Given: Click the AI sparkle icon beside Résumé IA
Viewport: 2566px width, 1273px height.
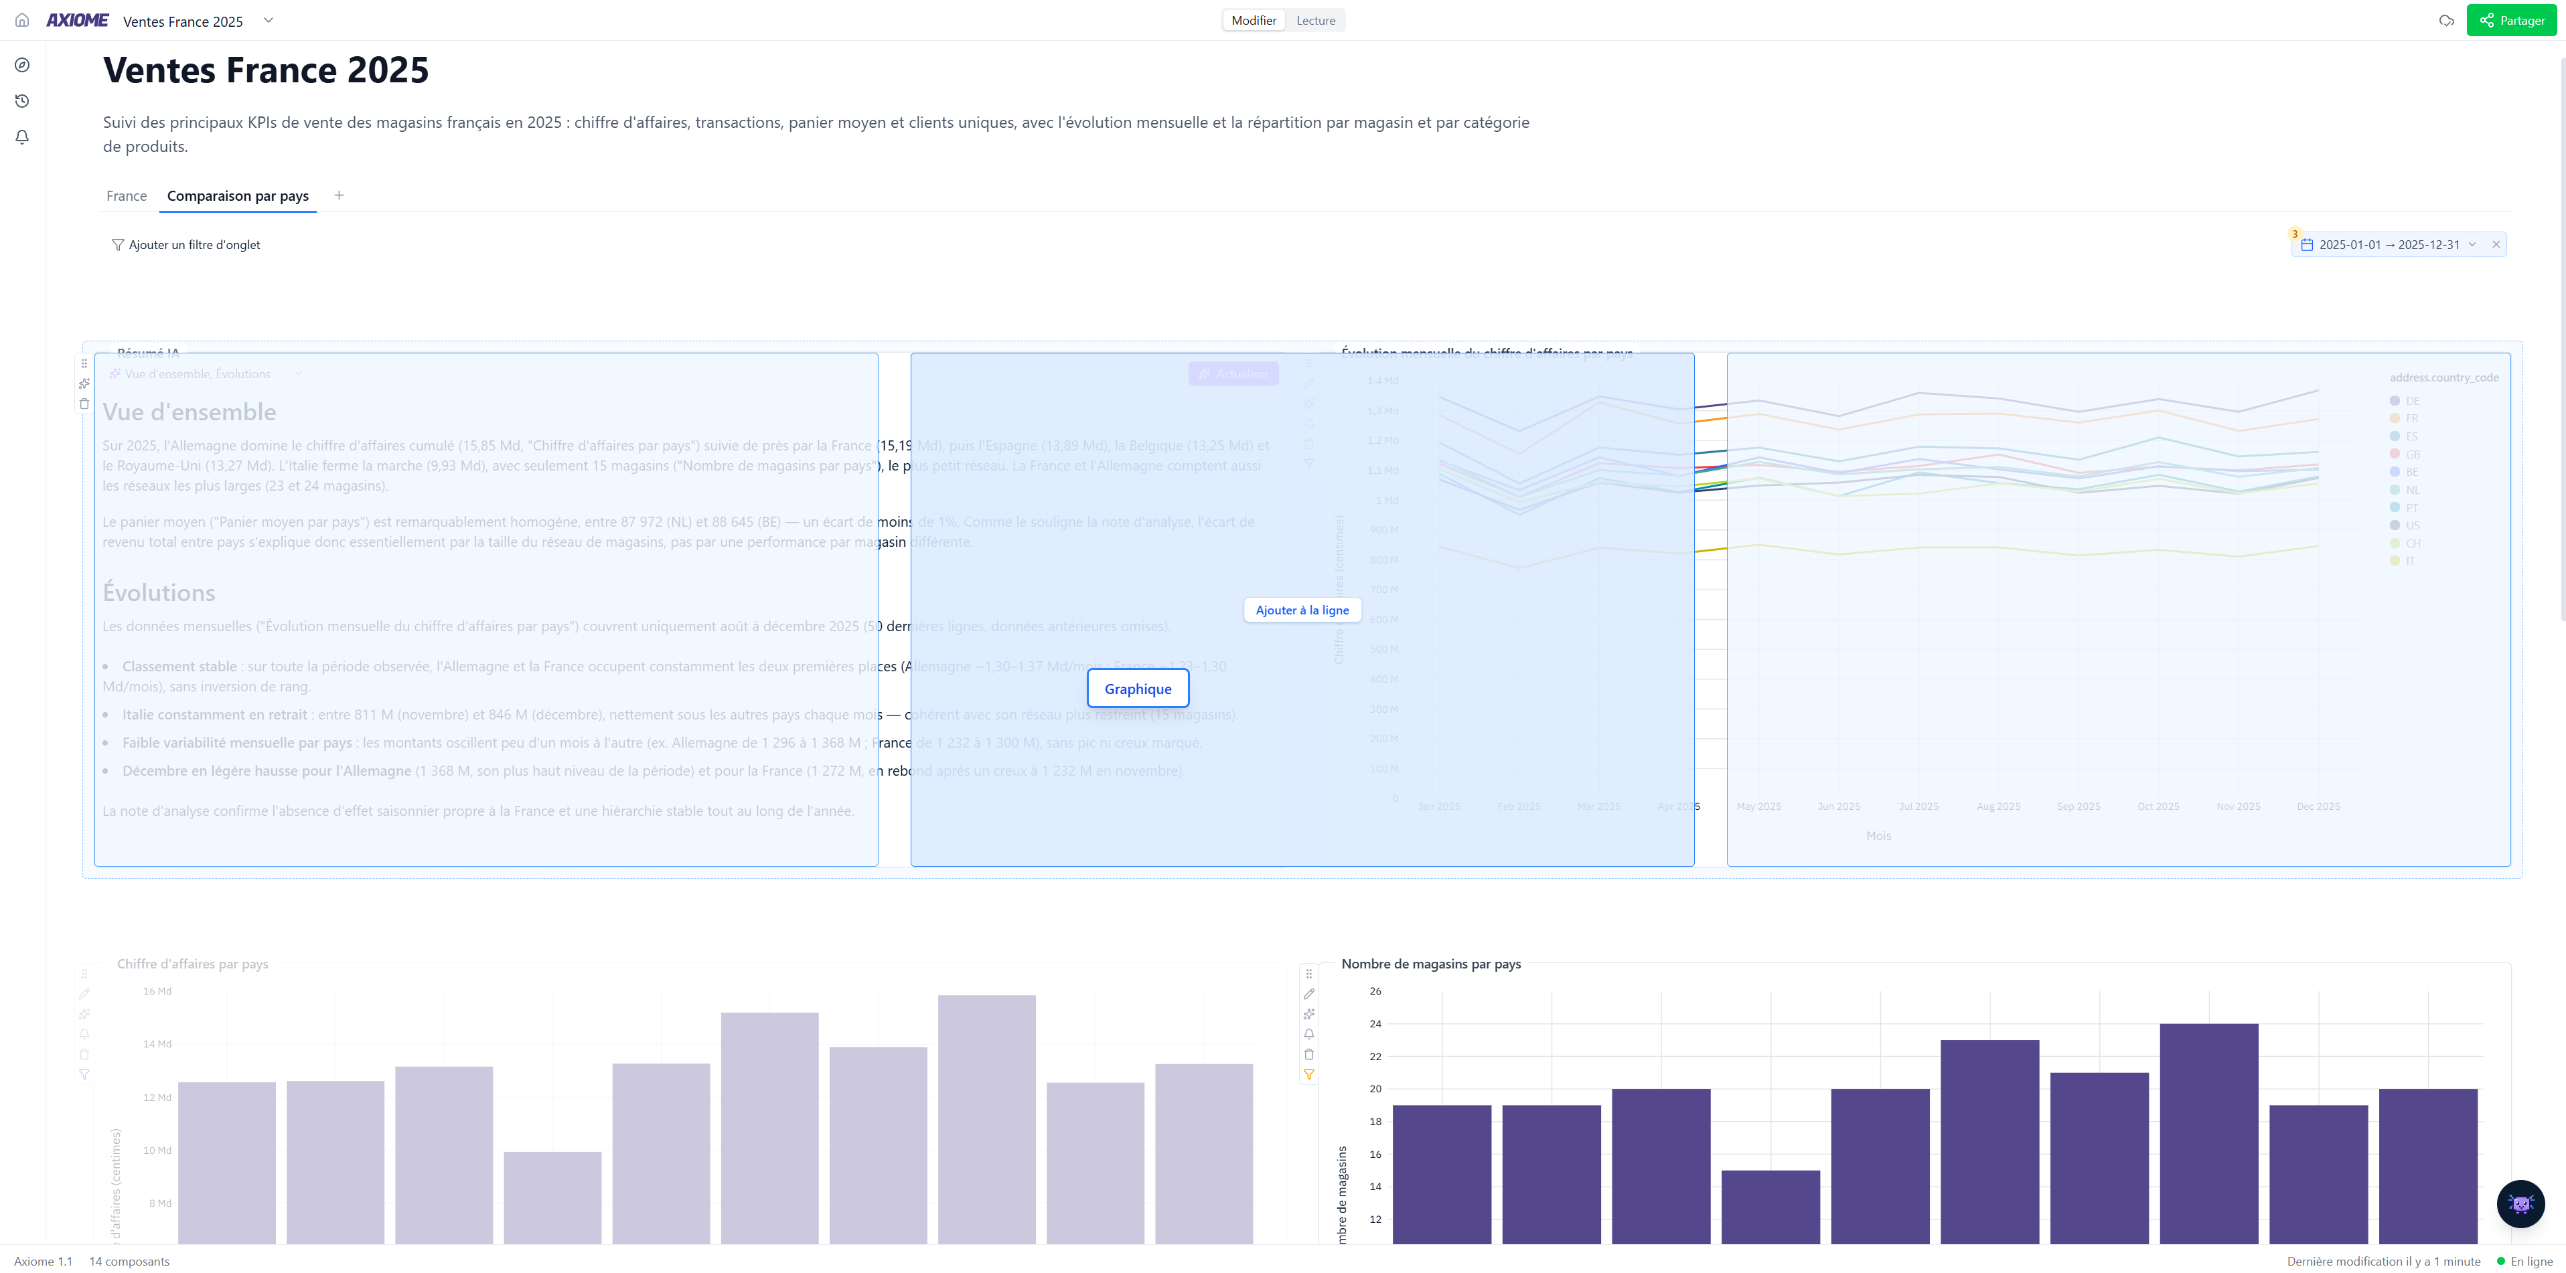Looking at the screenshot, I should (84, 384).
